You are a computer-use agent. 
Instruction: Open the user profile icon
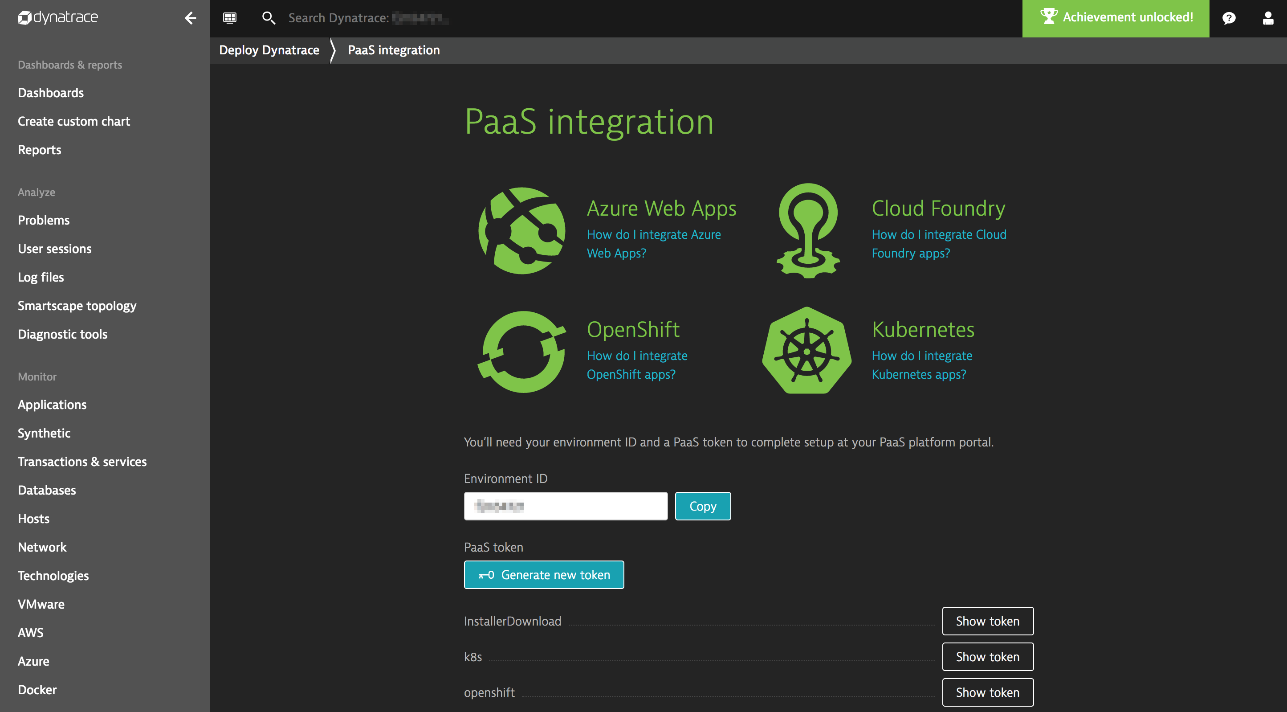click(1267, 18)
